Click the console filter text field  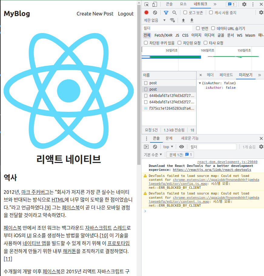coord(213,147)
